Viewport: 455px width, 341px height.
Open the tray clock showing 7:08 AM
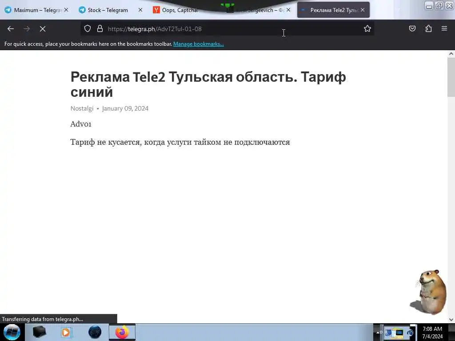pos(432,333)
